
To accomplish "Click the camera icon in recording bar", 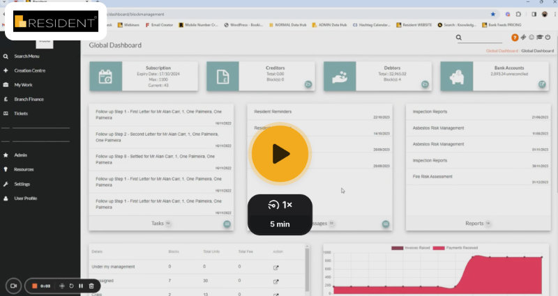I will [13, 286].
